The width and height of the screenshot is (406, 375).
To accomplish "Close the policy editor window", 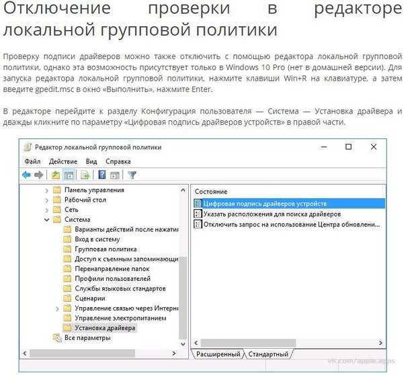I will (373, 147).
